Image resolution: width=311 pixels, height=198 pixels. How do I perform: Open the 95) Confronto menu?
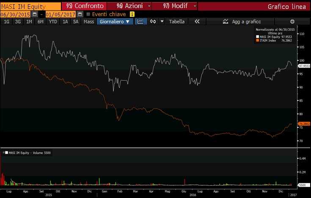click(x=85, y=6)
